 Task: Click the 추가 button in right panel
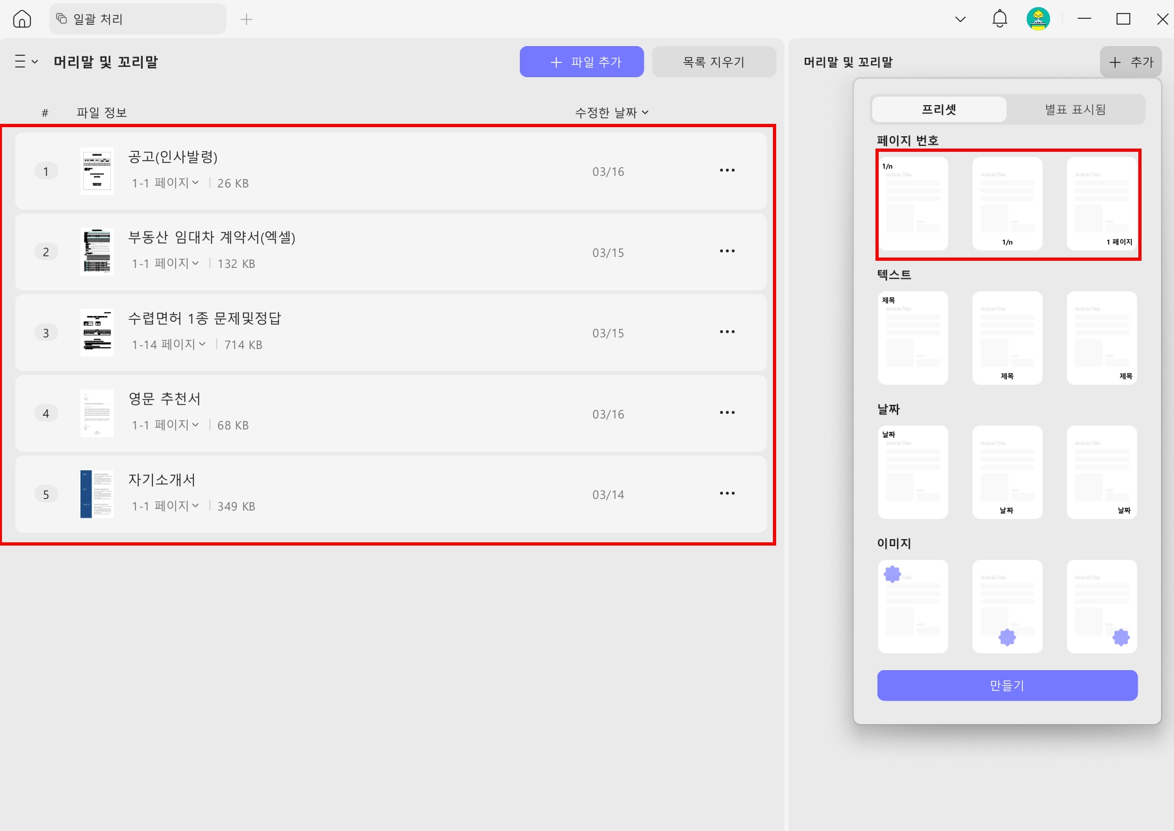click(x=1131, y=62)
